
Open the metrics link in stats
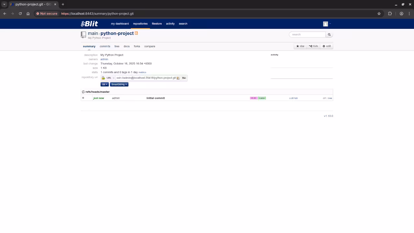[142, 72]
